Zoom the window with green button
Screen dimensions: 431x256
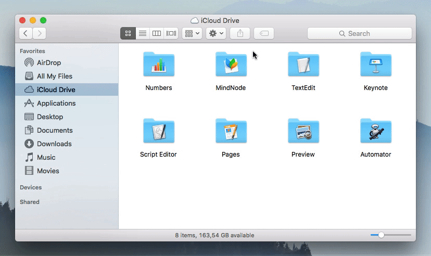43,20
